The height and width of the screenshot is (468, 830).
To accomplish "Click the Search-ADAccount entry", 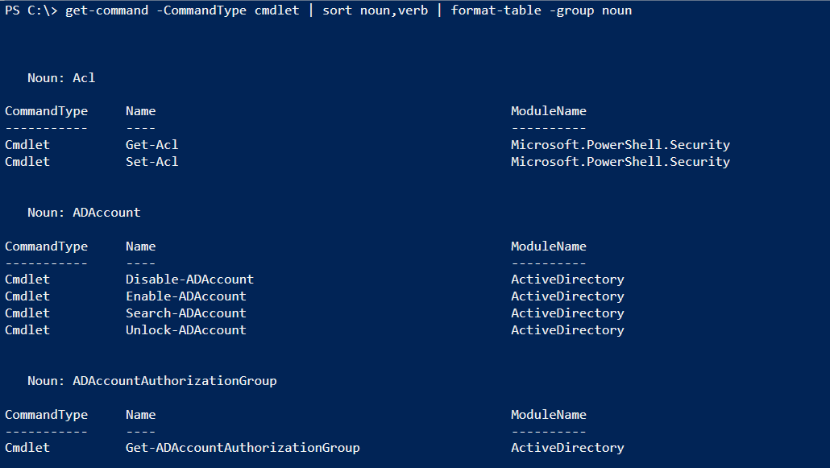I will coord(186,313).
